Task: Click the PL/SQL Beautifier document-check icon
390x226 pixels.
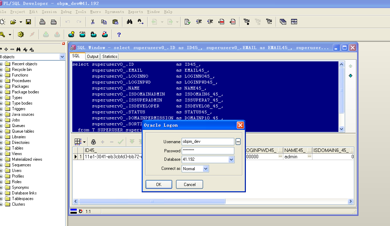Action: pyautogui.click(x=188, y=22)
